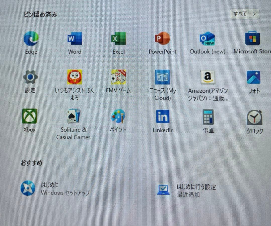Open FMV ゲーム

[118, 77]
